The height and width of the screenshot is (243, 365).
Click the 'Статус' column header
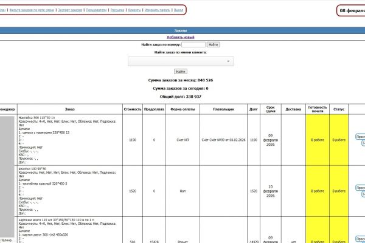click(339, 109)
